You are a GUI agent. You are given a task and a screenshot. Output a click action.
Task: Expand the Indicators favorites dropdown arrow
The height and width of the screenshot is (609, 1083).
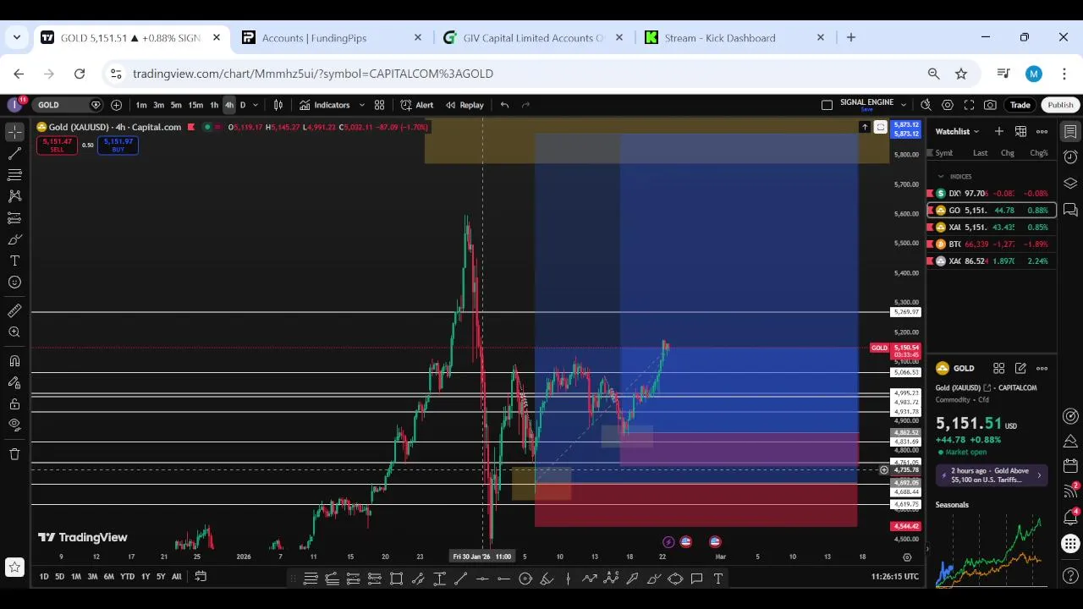(x=361, y=105)
